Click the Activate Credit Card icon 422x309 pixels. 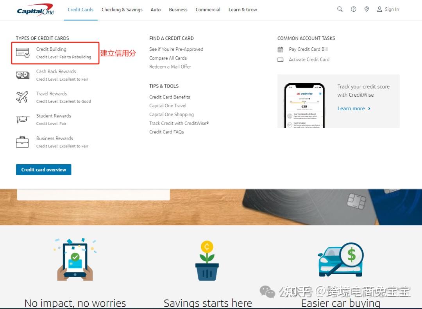pyautogui.click(x=281, y=59)
